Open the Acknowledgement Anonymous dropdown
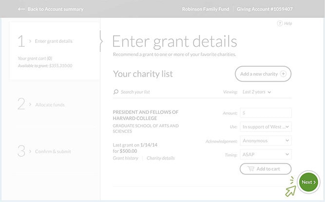The image size is (325, 202). point(266,141)
